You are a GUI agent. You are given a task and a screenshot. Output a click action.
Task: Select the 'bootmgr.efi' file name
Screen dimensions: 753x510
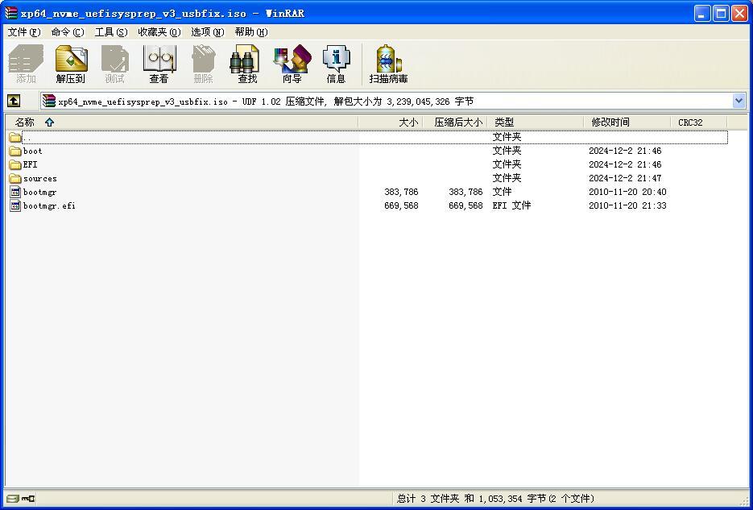tap(49, 206)
